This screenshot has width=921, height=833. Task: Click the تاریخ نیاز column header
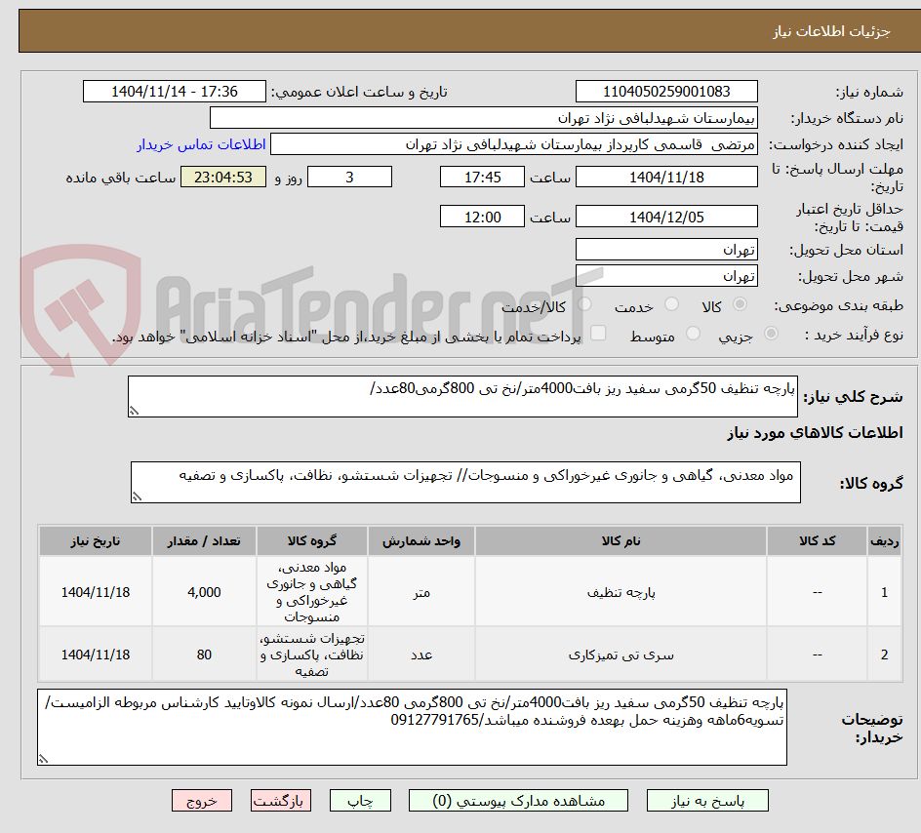[x=96, y=540]
